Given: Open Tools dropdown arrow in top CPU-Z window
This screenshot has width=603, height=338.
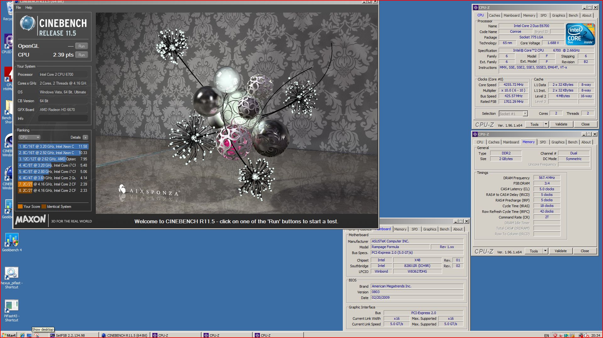Looking at the screenshot, I should (546, 125).
